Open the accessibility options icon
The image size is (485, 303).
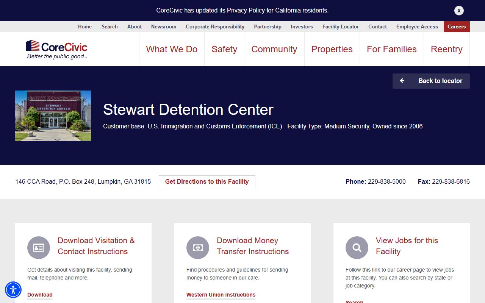coord(13,290)
